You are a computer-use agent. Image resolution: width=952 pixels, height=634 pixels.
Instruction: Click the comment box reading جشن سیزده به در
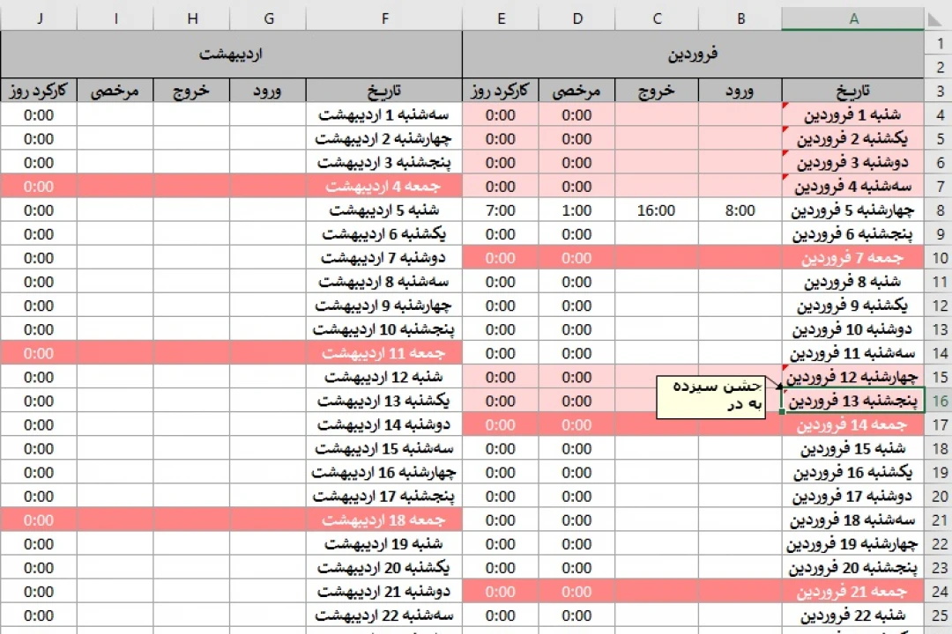710,395
